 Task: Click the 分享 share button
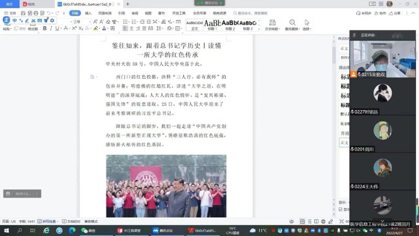tap(394, 13)
